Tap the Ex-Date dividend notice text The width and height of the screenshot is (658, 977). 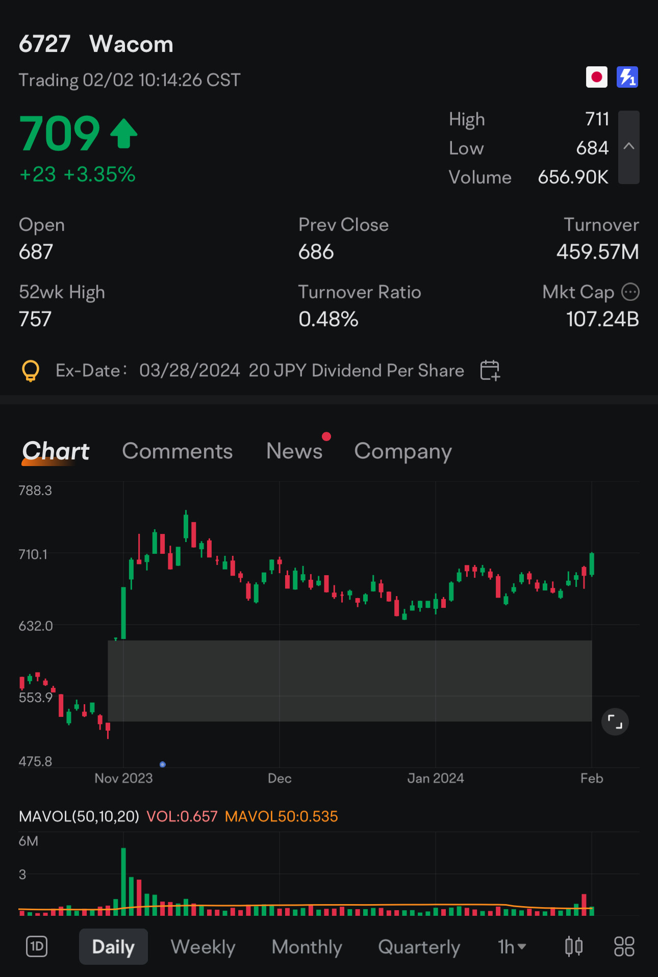point(260,371)
